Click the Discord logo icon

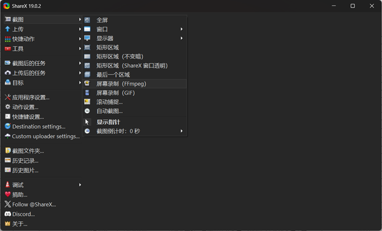click(8, 214)
